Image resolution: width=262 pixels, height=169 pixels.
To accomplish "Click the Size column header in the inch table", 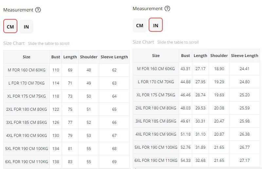I will [x=156, y=55].
